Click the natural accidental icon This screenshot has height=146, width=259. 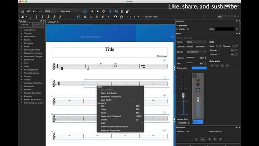coord(97,17)
